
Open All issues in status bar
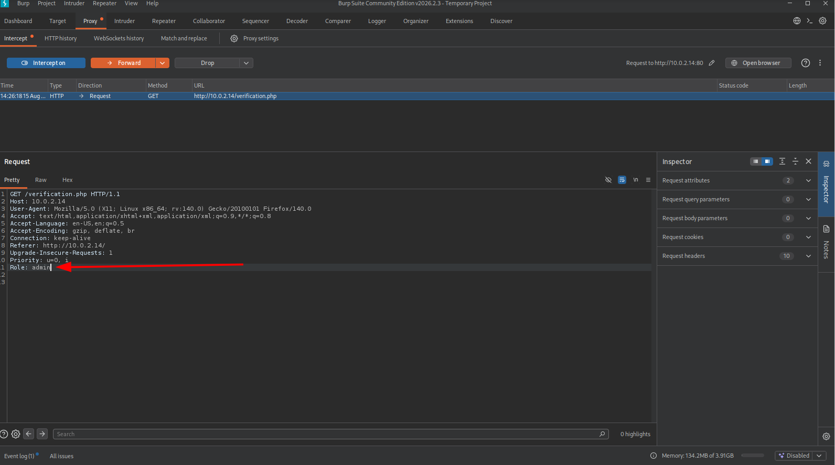click(61, 456)
